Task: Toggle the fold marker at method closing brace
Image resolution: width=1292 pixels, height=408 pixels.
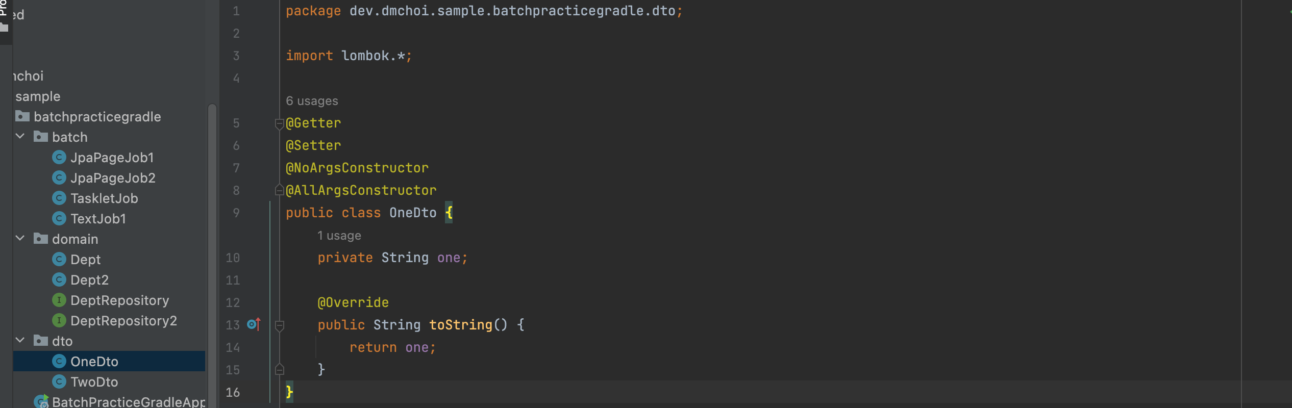Action: point(279,370)
